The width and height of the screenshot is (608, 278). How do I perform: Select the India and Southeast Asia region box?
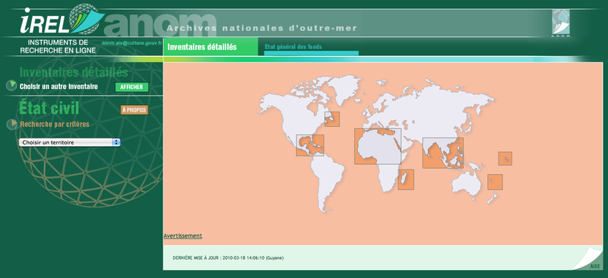pos(443,153)
